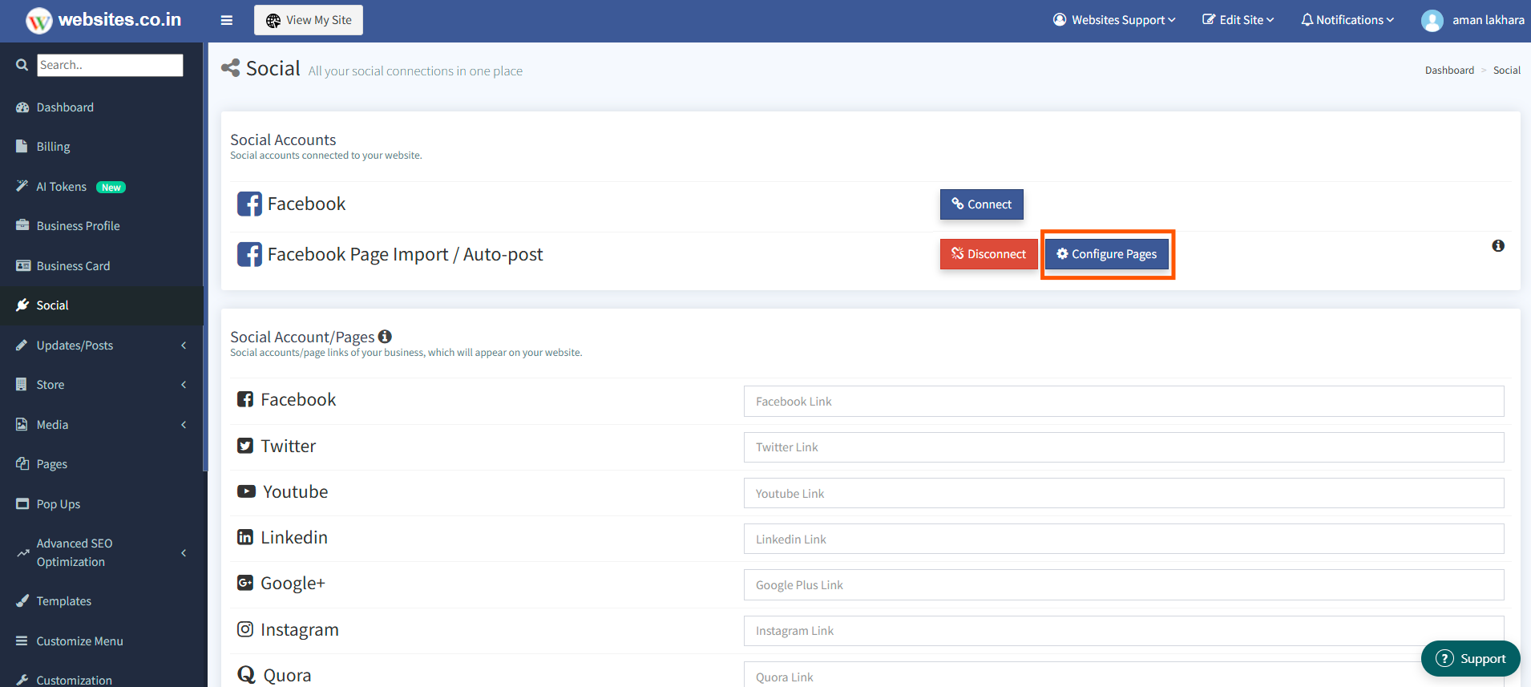Click the Configure Pages button
Screen dimensions: 1531x687
point(1107,254)
